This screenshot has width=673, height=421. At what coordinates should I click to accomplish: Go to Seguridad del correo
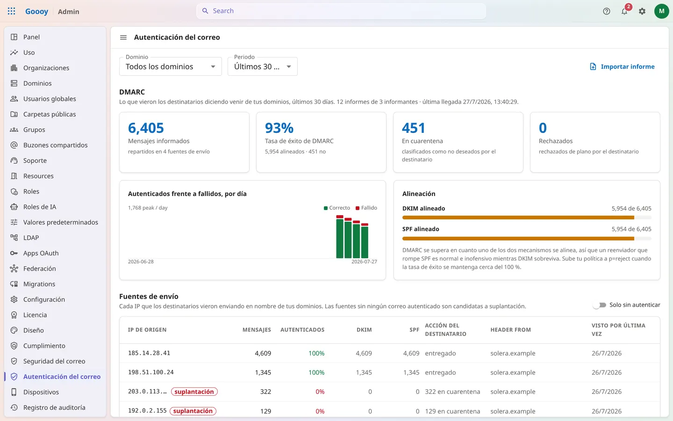pyautogui.click(x=55, y=361)
